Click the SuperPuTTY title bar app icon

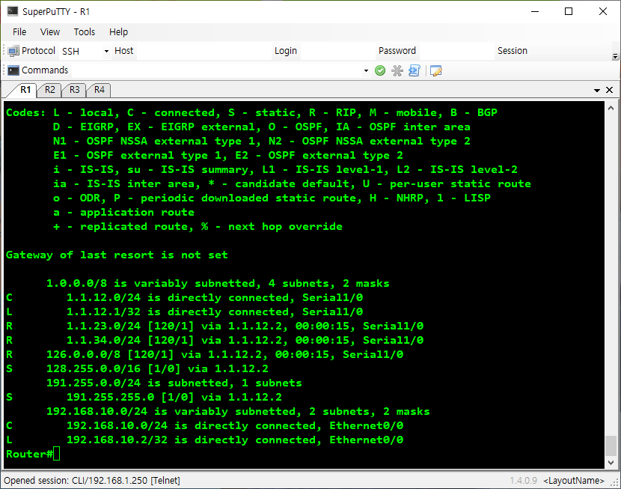pyautogui.click(x=13, y=11)
